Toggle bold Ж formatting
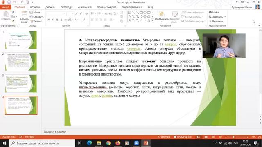The width and height of the screenshot is (262, 147). [49, 20]
